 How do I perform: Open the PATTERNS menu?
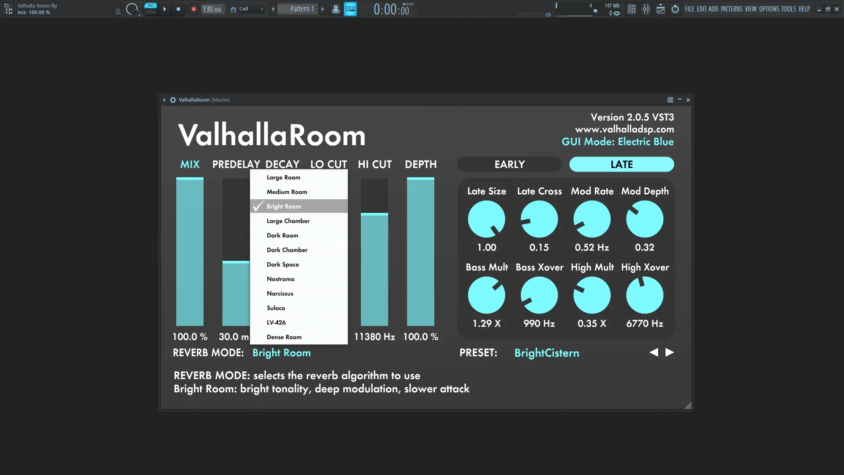point(731,9)
